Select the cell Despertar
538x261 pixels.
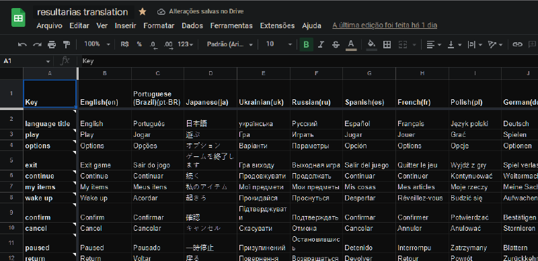[369, 198]
